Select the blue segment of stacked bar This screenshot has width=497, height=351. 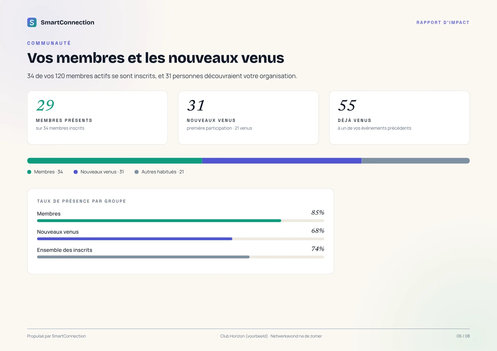(282, 161)
